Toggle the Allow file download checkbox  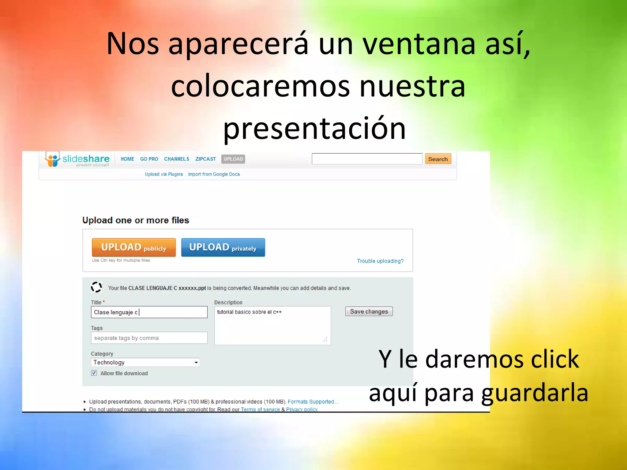tap(94, 373)
